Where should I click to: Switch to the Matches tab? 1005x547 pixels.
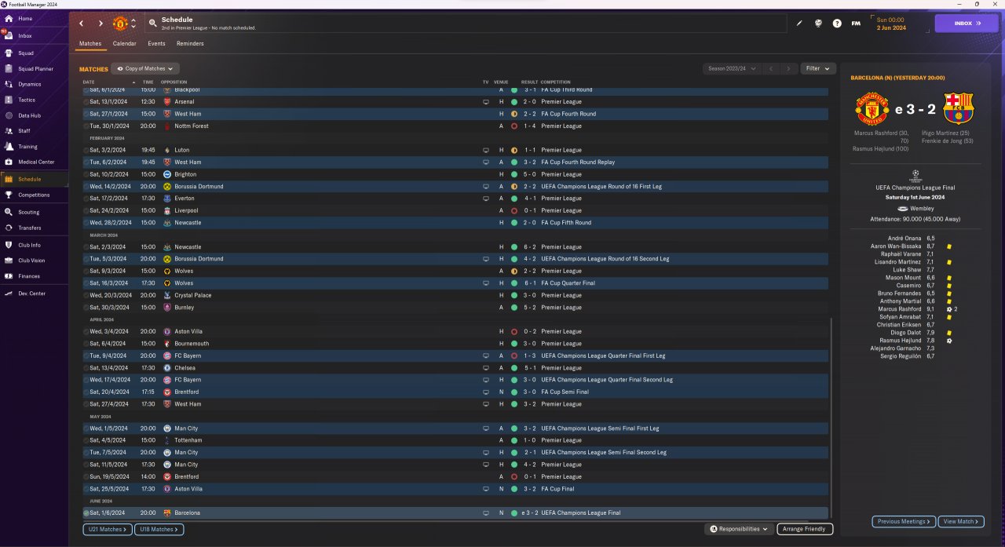point(90,44)
